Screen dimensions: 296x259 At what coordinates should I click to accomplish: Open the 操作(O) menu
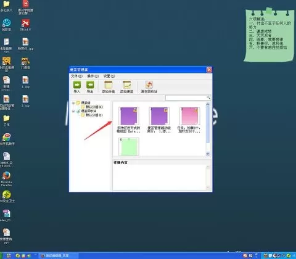click(92, 76)
